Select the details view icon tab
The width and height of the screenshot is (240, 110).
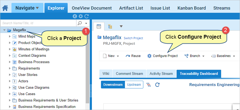99,26
